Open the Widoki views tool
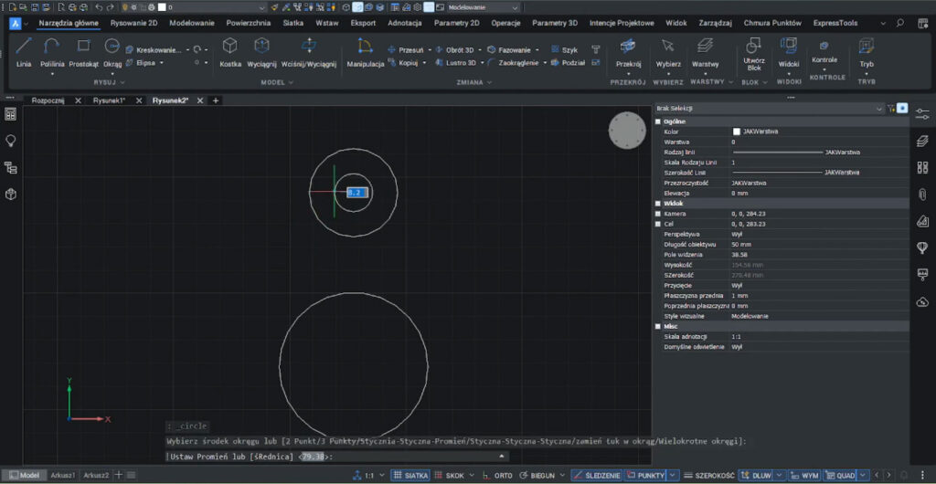936x484 pixels. (788, 52)
